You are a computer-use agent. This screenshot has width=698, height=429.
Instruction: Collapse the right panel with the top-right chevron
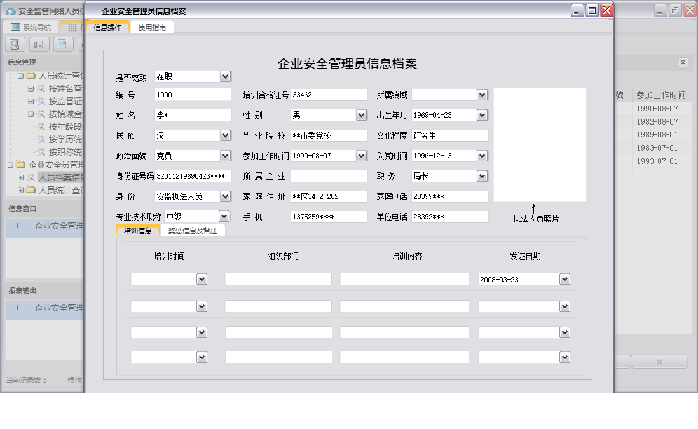(683, 62)
